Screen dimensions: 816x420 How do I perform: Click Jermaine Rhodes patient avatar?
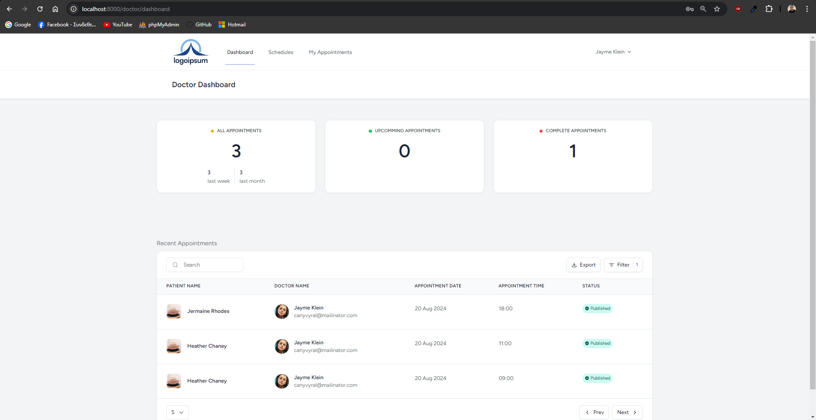(x=174, y=311)
